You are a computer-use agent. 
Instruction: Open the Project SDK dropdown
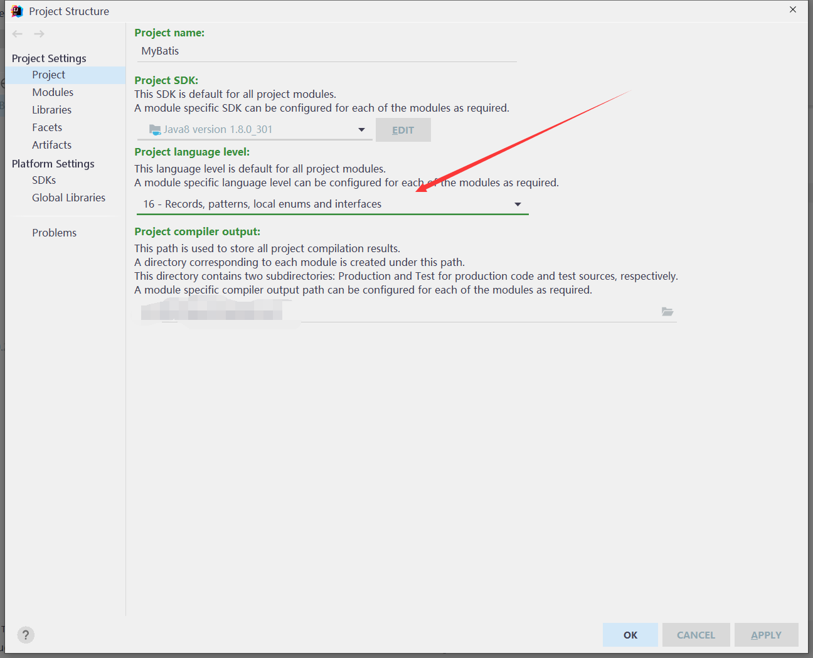click(254, 129)
